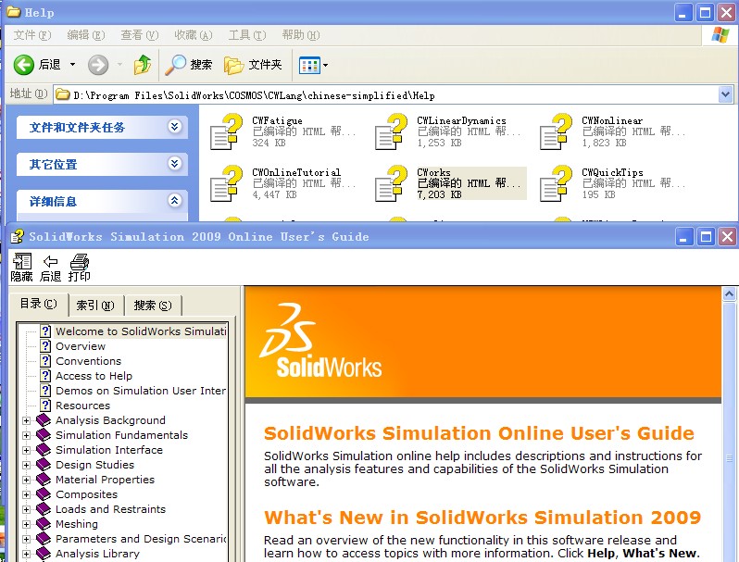739x562 pixels.
Task: Click the Meshing book icon
Action: [44, 523]
